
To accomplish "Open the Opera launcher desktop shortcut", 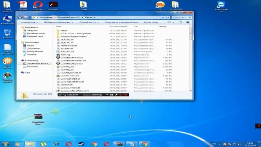I will (x=38, y=5).
